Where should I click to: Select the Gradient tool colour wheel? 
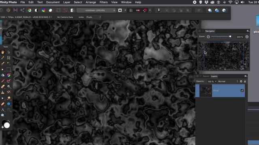8,75
